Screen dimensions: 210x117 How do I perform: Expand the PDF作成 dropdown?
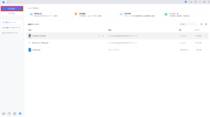12,13
